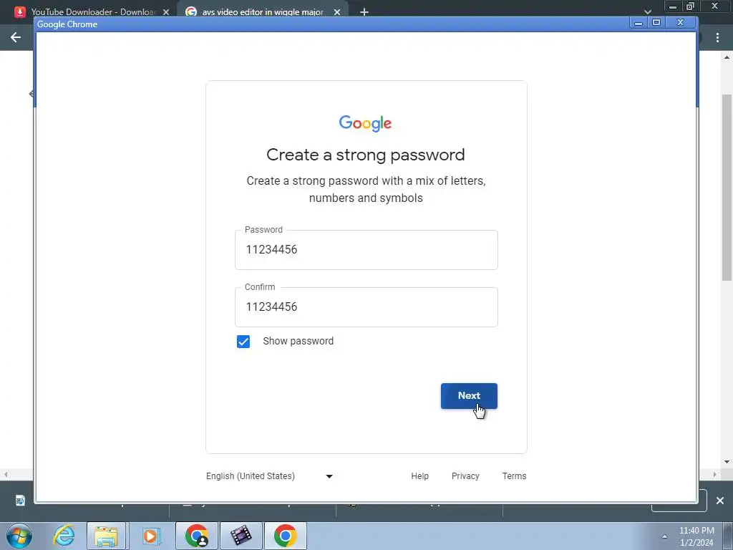Open the English (United States) language dropdown
The width and height of the screenshot is (733, 550).
pyautogui.click(x=270, y=476)
